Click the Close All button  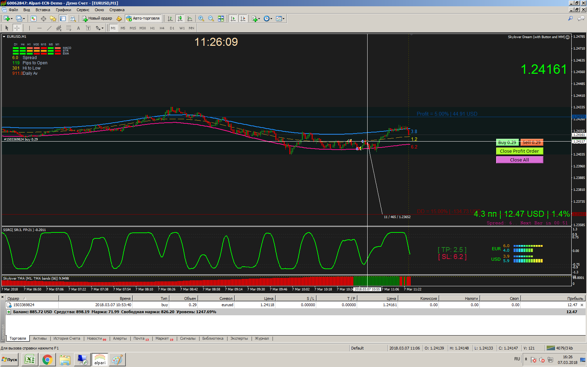(x=519, y=160)
